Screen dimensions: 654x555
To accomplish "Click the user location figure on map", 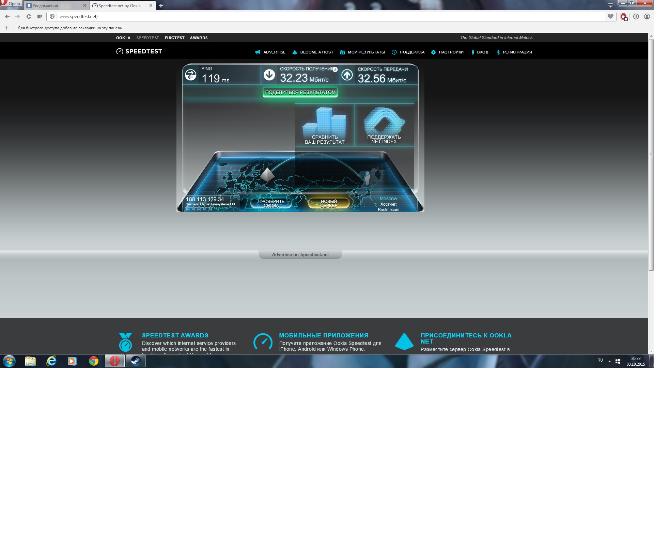I will (367, 178).
